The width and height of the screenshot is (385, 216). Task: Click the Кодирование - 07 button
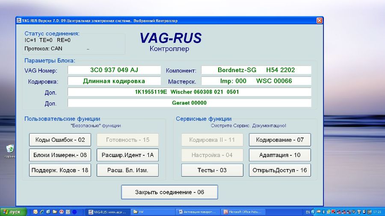pos(280,140)
